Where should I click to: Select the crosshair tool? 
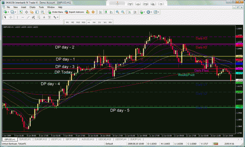(x=11, y=17)
